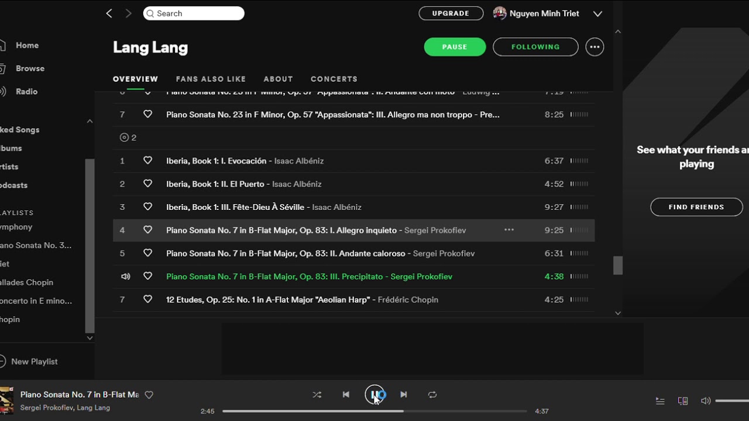Click the Search field

[194, 13]
